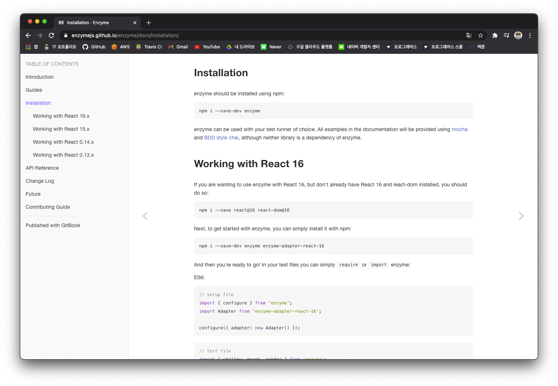Screen dimensions: 558x386
Task: Open the 네이버 개발자 센터 bookmark
Action: pos(359,47)
